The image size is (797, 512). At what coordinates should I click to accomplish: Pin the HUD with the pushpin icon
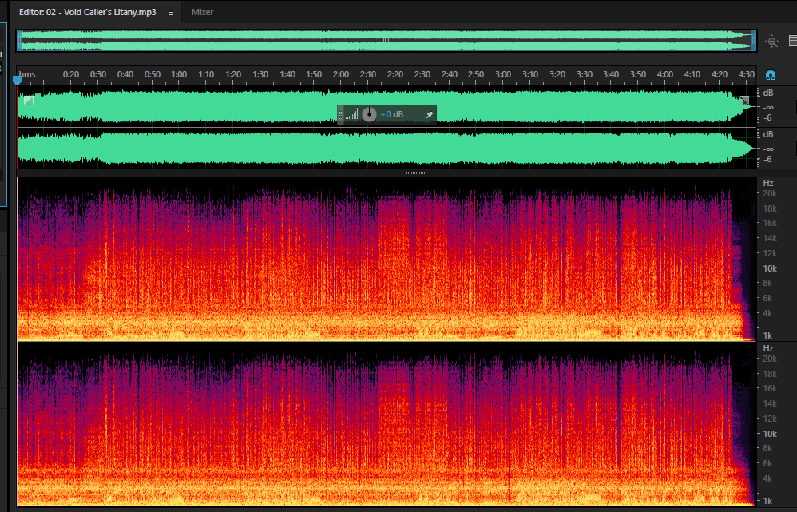pyautogui.click(x=430, y=115)
